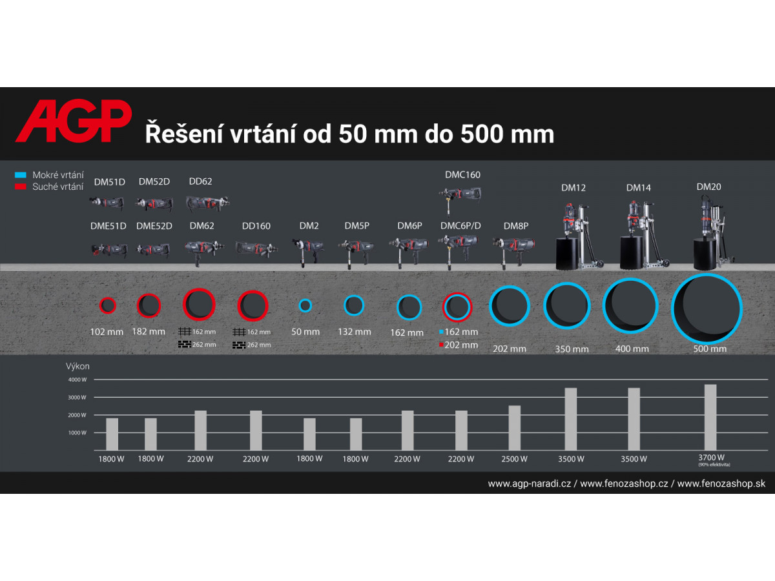Click the small blue hole circle above 50 mm
The image size is (775, 581).
(305, 305)
